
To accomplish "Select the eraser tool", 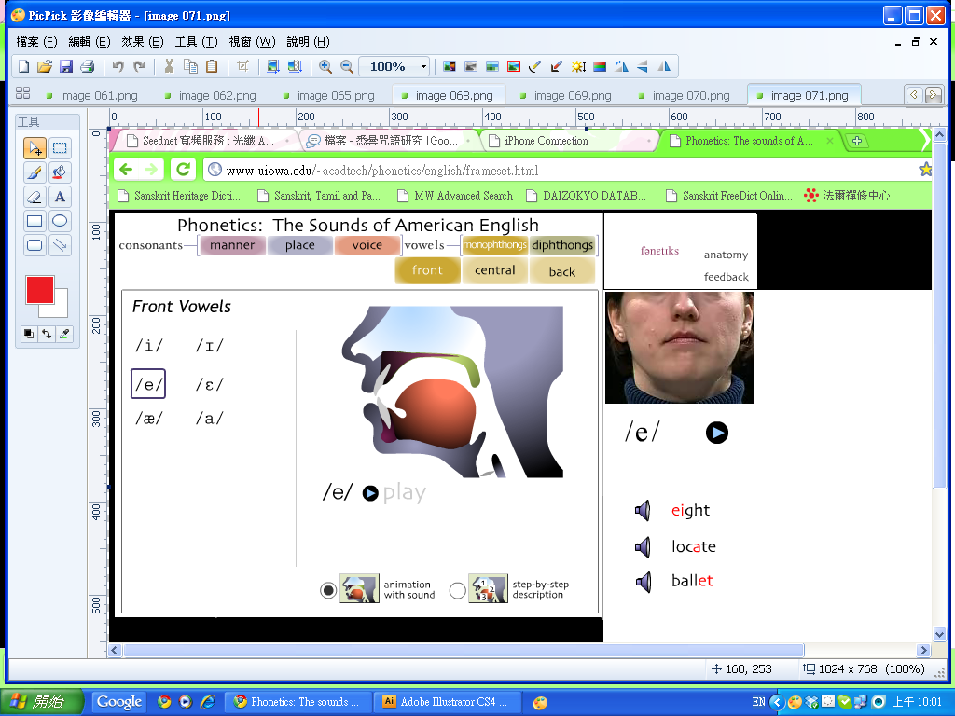I will point(35,197).
